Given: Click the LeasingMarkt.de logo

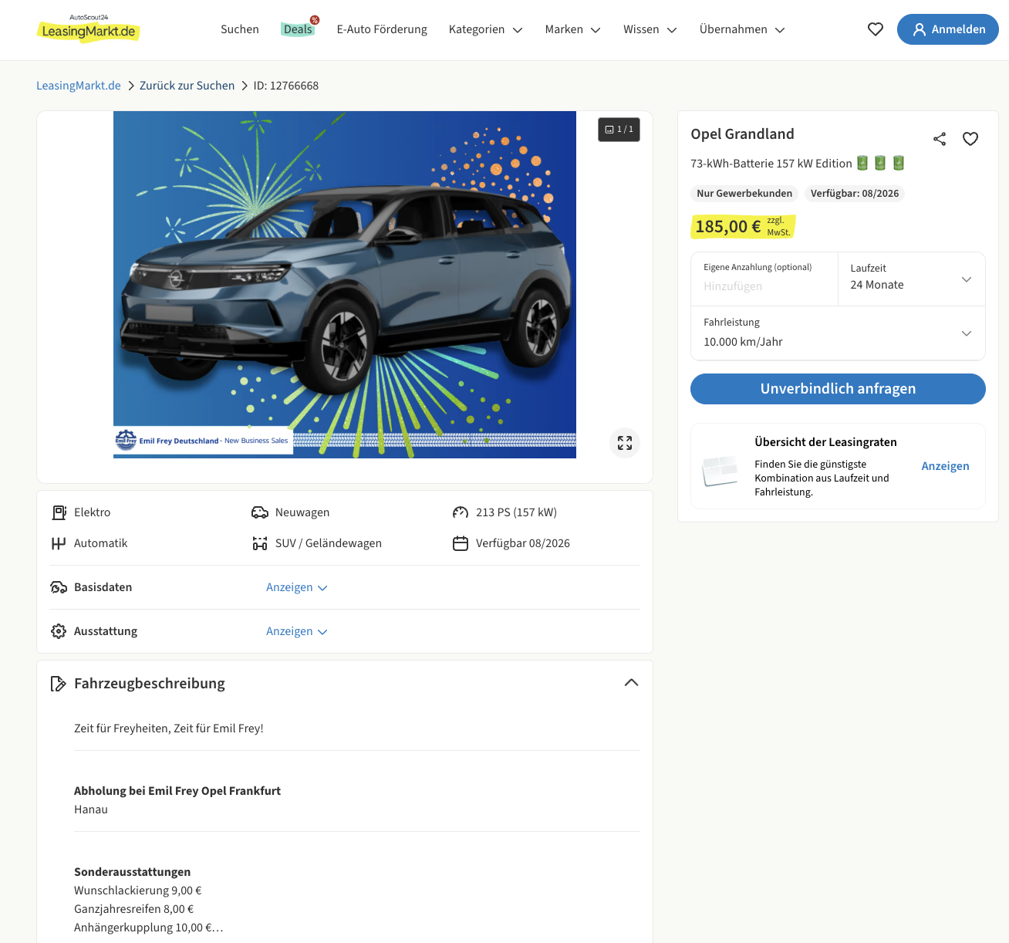Looking at the screenshot, I should click(88, 29).
